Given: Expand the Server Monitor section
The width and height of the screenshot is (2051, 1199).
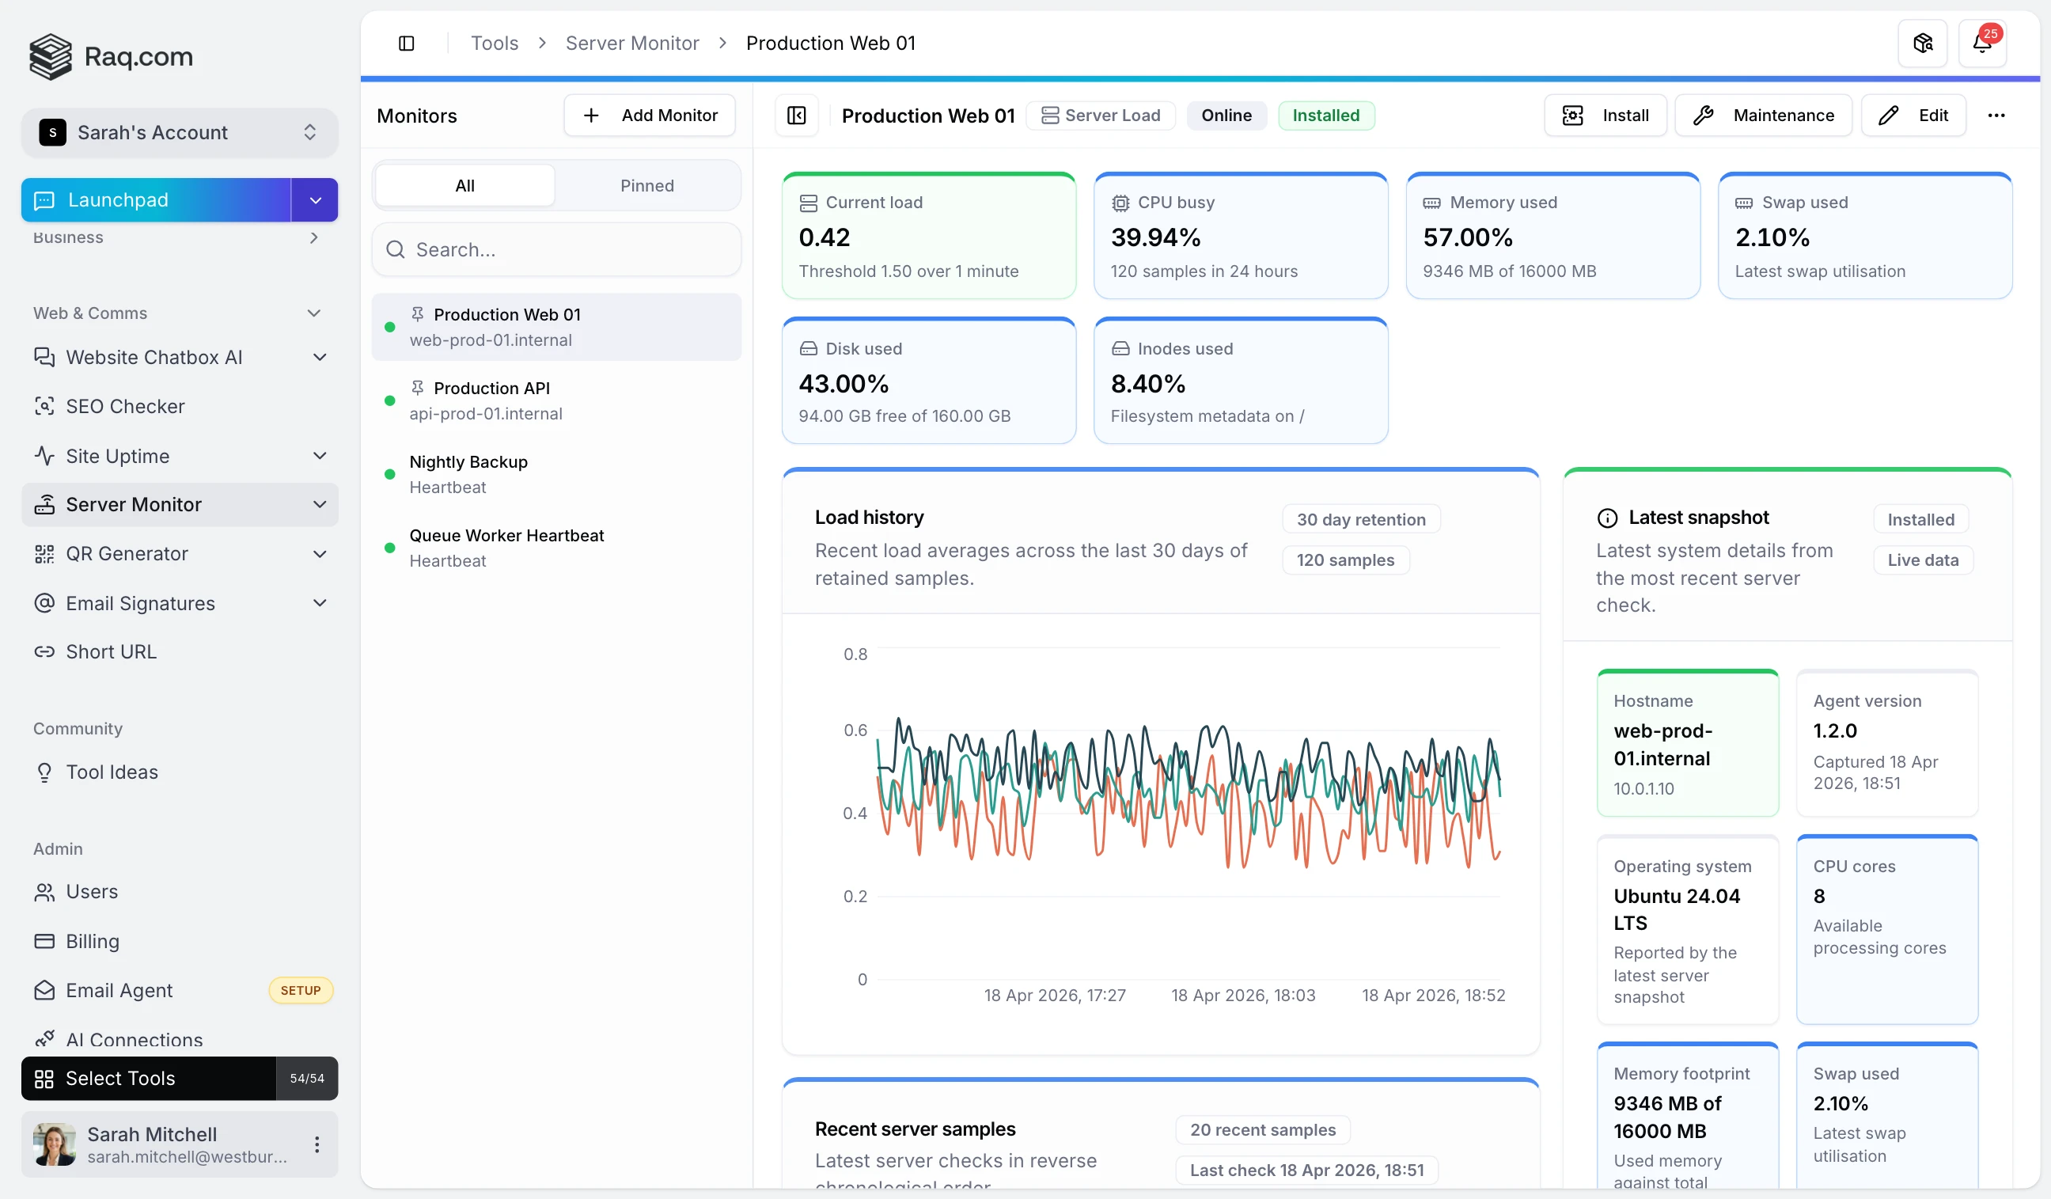Looking at the screenshot, I should tap(319, 505).
